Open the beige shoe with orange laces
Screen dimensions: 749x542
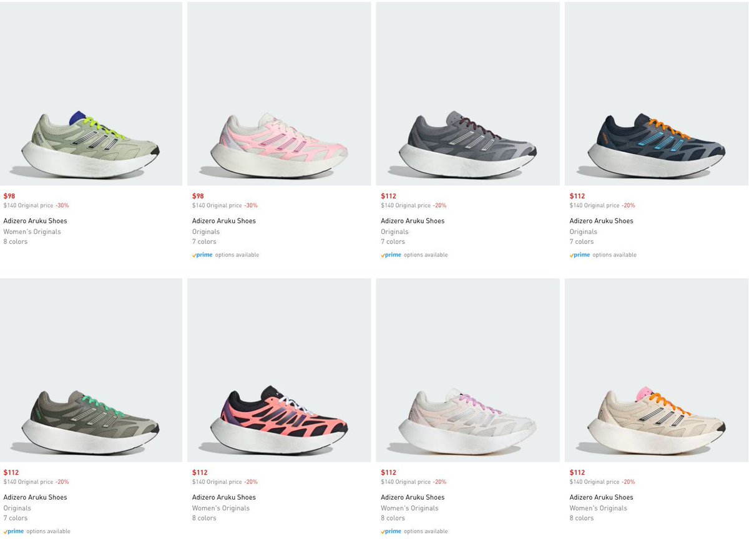[657, 370]
